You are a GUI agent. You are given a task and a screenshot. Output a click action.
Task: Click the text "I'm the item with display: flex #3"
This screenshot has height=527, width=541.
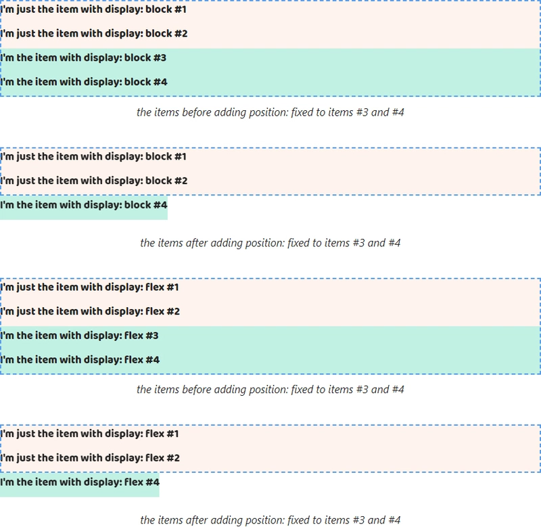click(79, 336)
